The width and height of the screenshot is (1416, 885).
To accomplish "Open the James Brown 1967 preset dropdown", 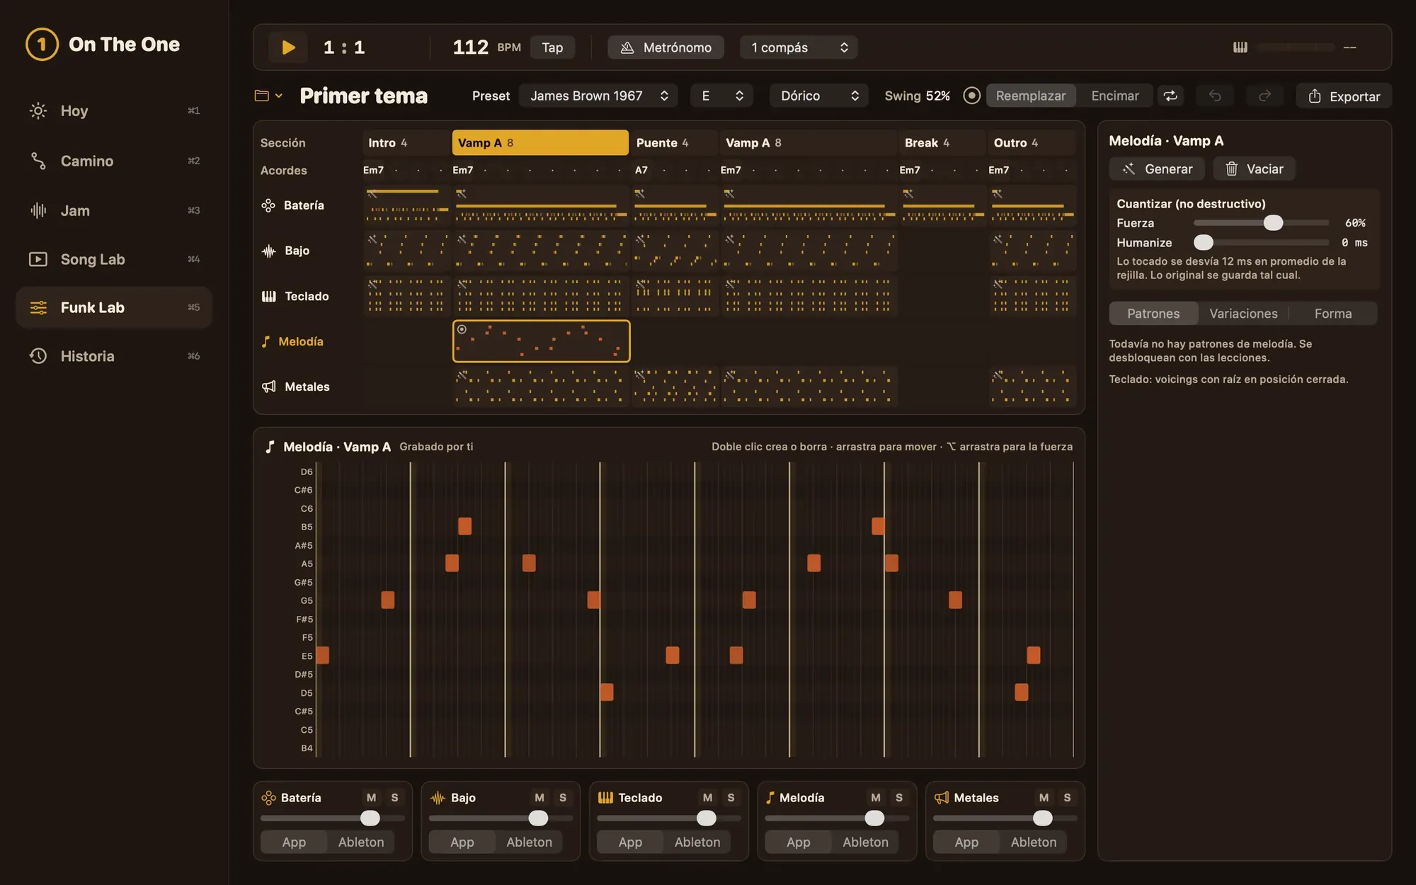I will (x=598, y=96).
